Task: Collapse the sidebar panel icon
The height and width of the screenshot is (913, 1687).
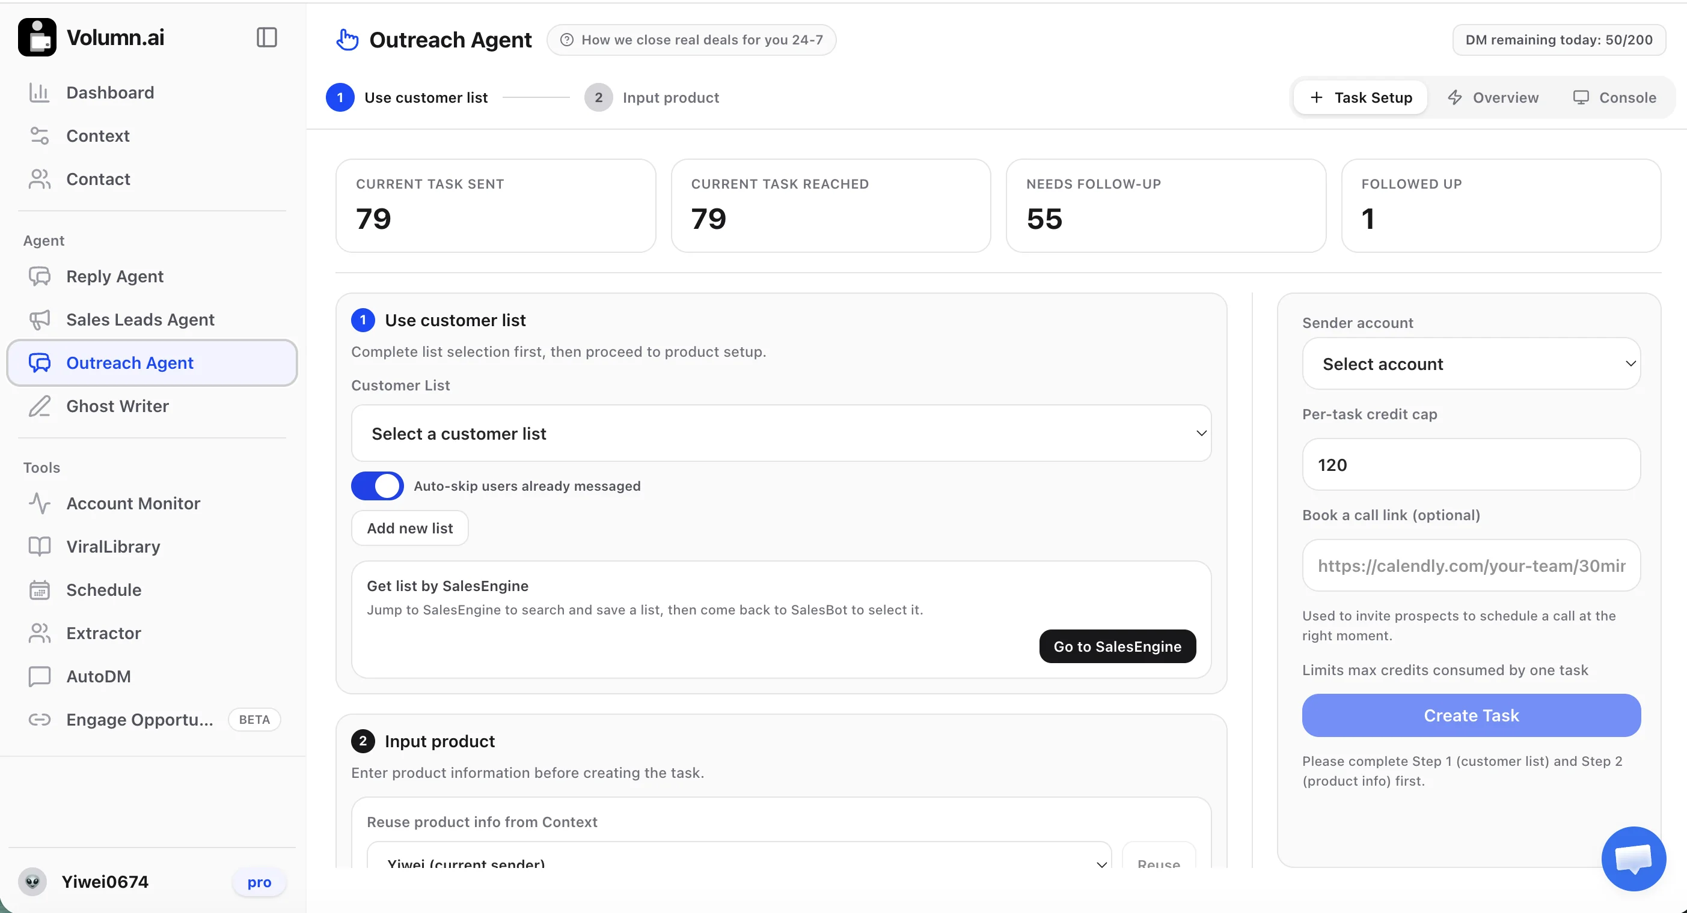Action: tap(266, 37)
